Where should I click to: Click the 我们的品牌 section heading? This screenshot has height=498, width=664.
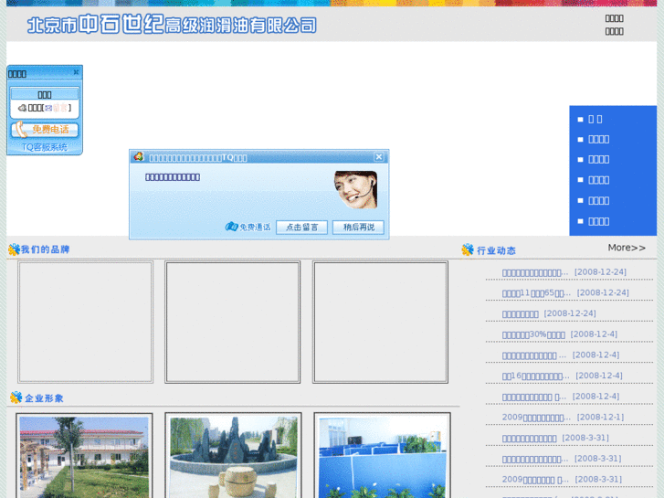coord(46,249)
